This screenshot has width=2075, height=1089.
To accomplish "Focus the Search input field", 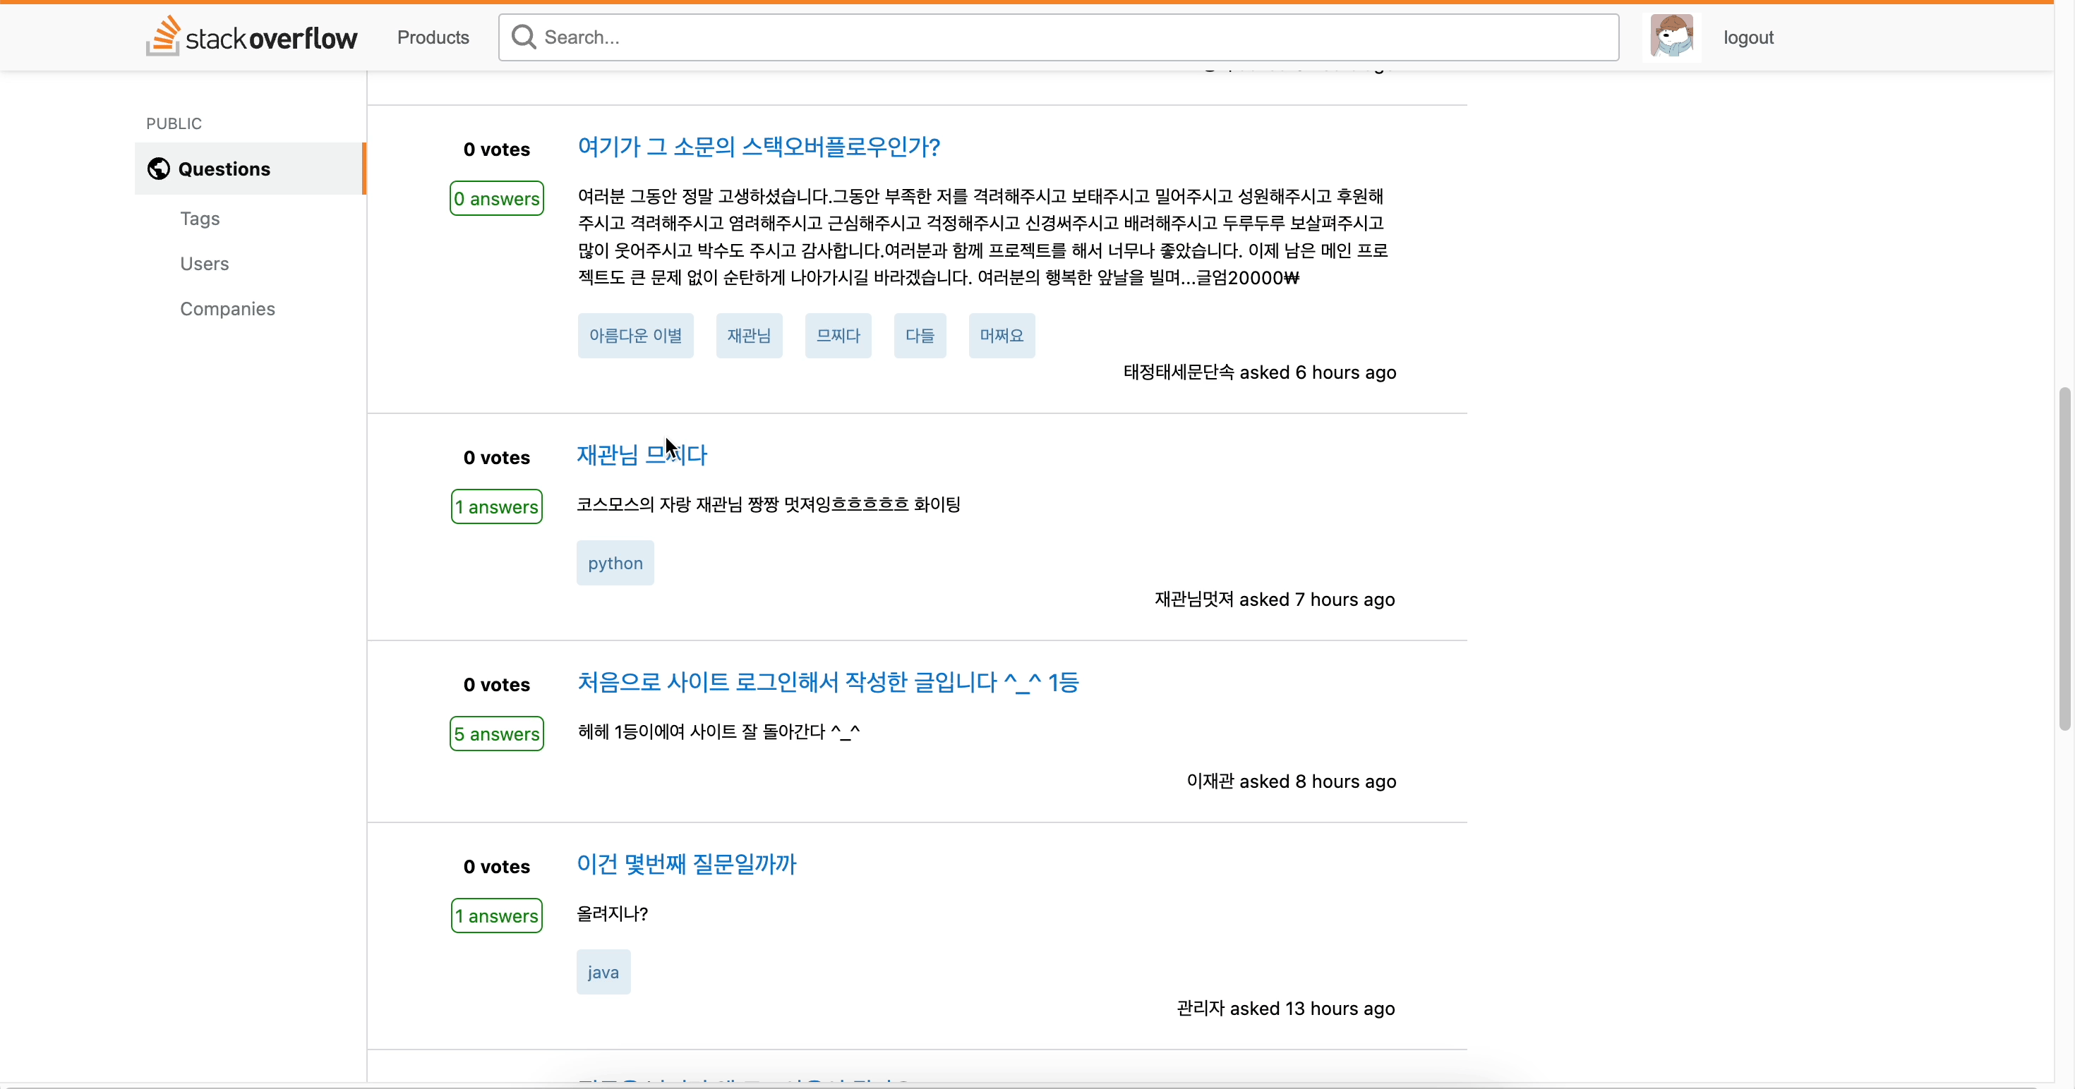I will (x=1059, y=37).
